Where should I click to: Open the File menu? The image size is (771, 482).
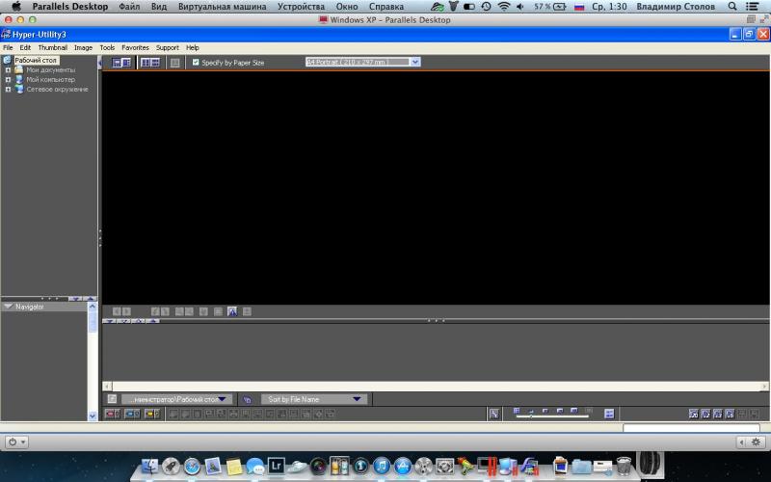click(x=8, y=47)
